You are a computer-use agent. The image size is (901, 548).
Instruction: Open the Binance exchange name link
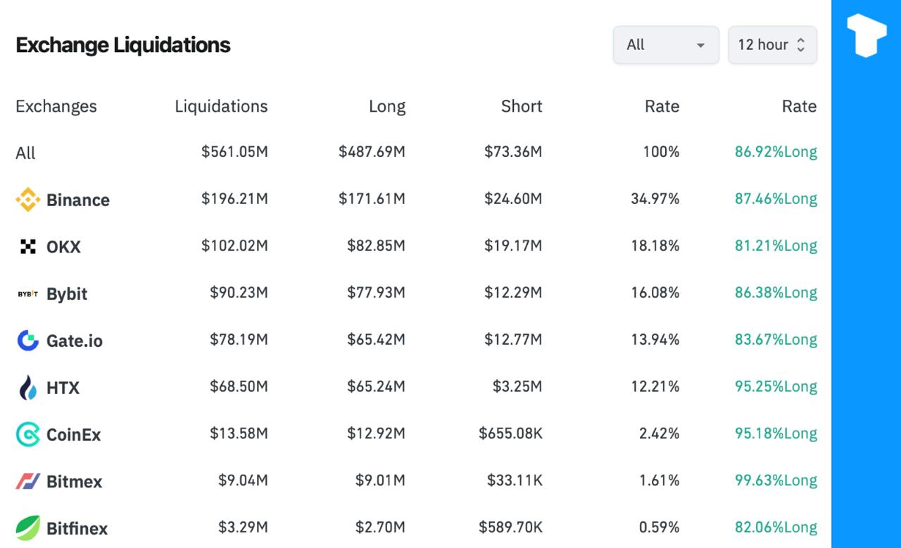[x=77, y=200]
